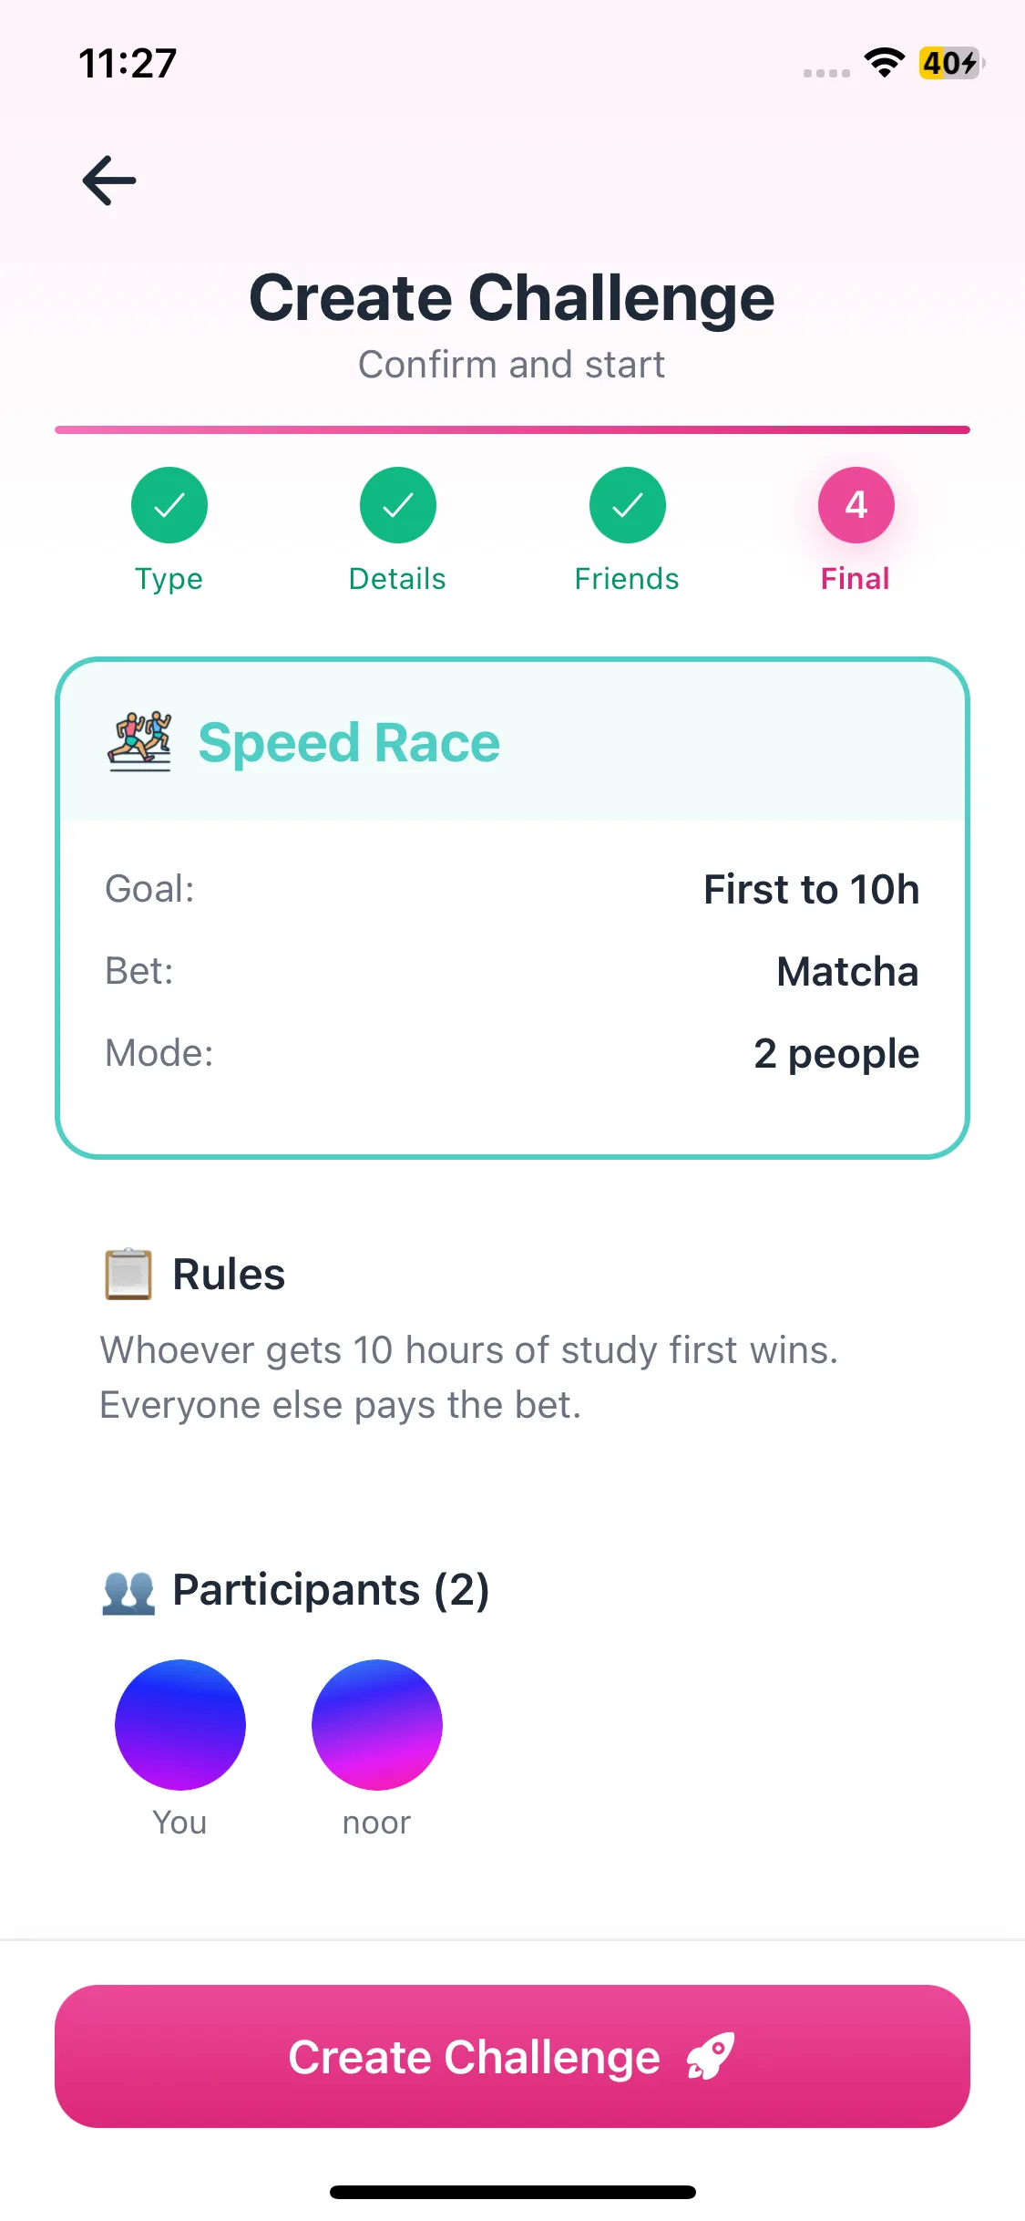Select the completed Friends step checkmark

click(x=627, y=505)
